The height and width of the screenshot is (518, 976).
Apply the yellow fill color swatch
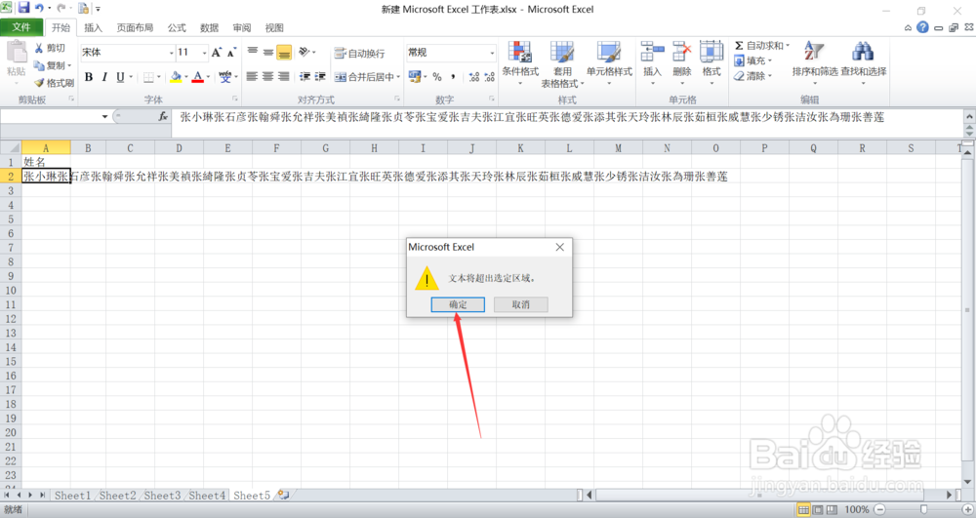coord(176,76)
